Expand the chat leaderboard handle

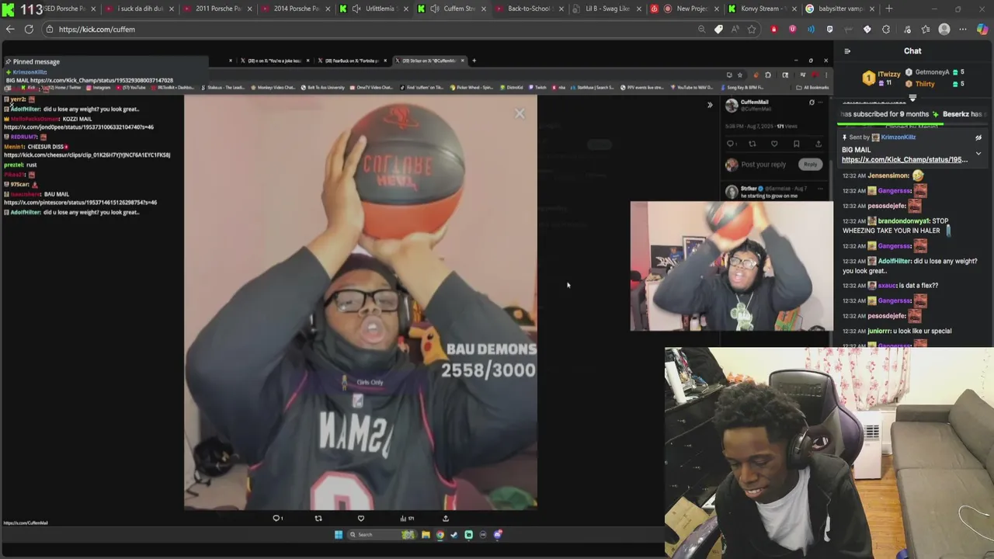[912, 99]
